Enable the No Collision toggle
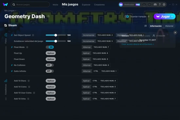180x120 pixels. click(x=50, y=65)
